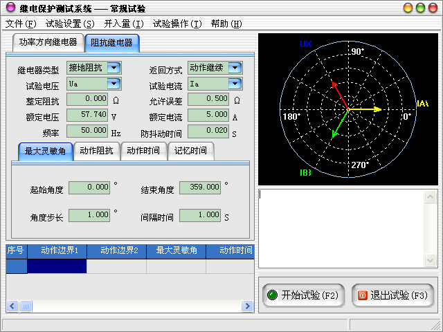Click the log box scroll-up arrow
443x332 pixels.
coord(431,196)
